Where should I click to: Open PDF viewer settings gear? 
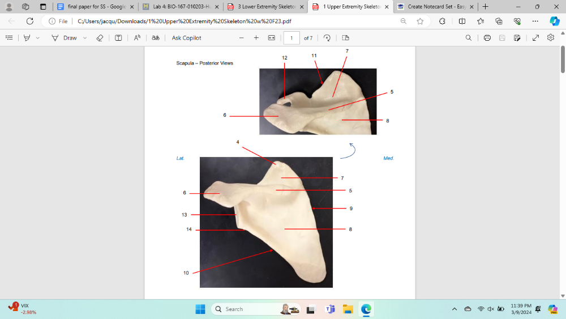551,38
